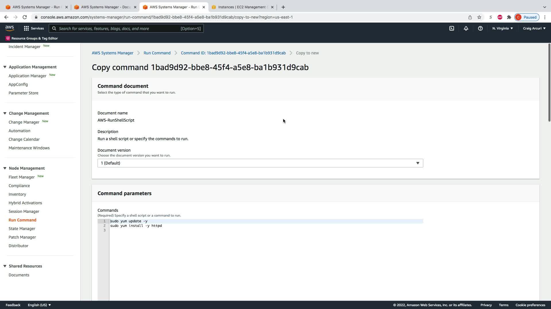Switch to the Systems Manager Documents tab
The height and width of the screenshot is (309, 551).
106,7
